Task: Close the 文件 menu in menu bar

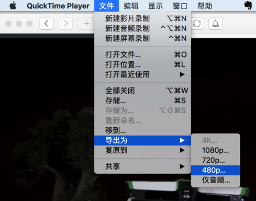Action: coord(106,6)
